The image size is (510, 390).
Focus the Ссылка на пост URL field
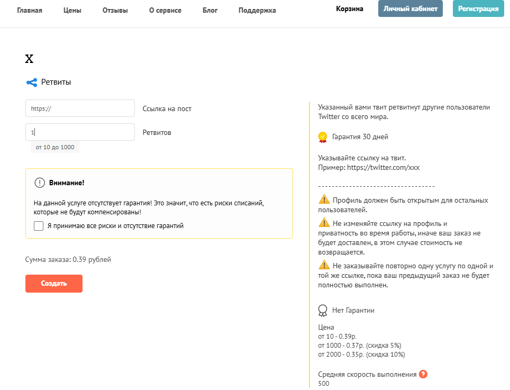80,108
